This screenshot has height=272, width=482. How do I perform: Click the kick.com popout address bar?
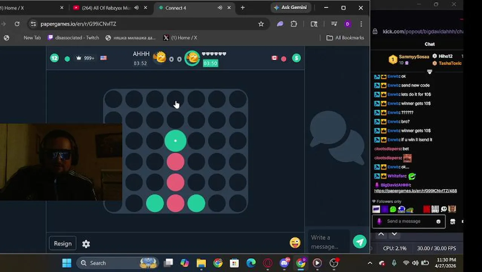click(x=422, y=32)
